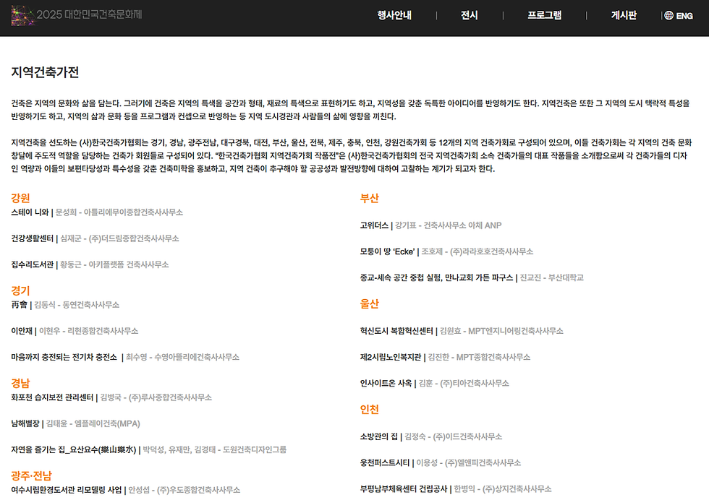Open the 전시 menu
Screen dimensions: 709x500
coord(470,15)
